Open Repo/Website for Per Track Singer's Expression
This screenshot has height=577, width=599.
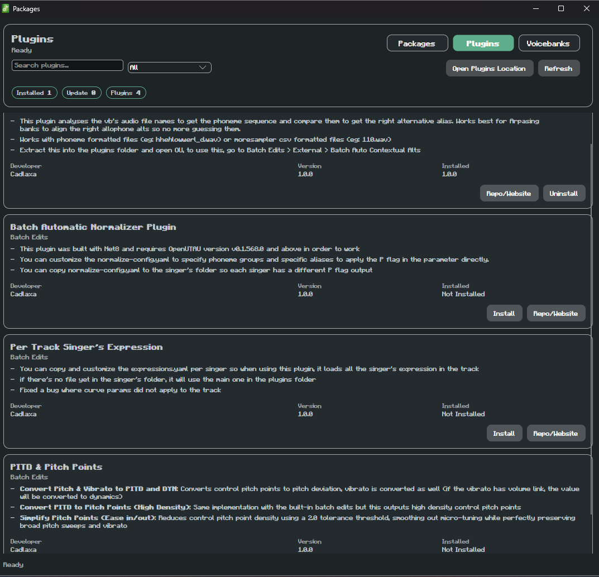point(556,433)
